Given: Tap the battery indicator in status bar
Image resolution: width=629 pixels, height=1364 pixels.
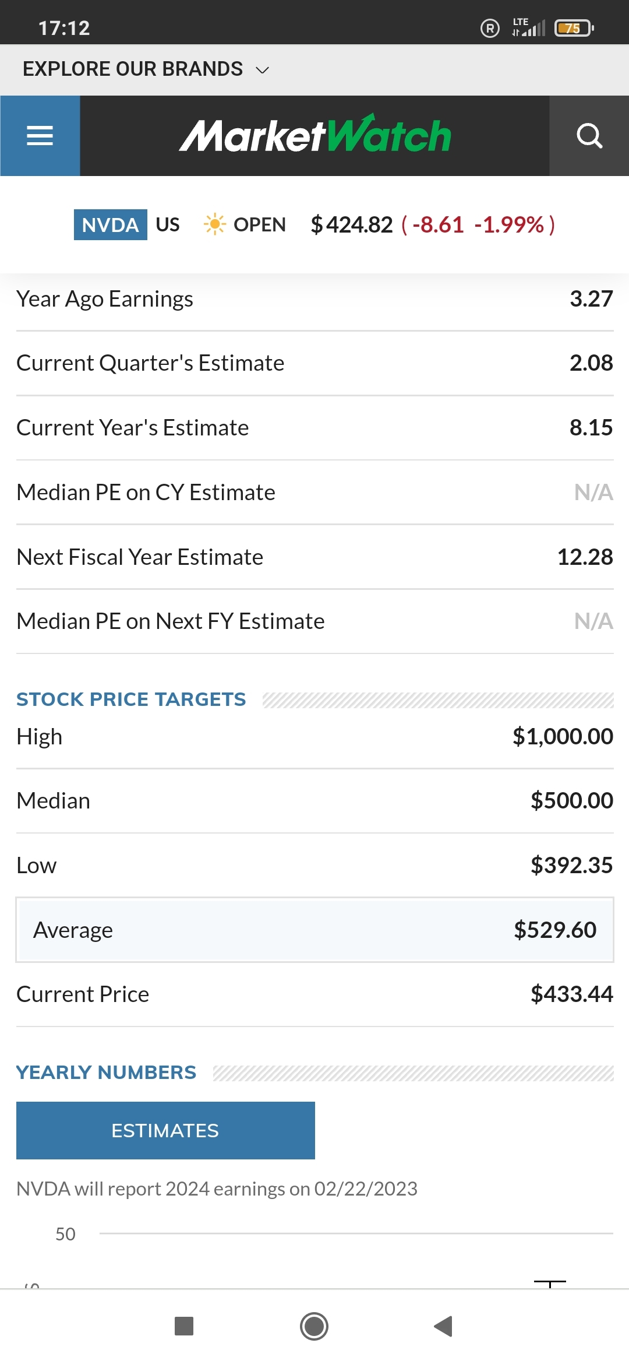Looking at the screenshot, I should (x=574, y=28).
